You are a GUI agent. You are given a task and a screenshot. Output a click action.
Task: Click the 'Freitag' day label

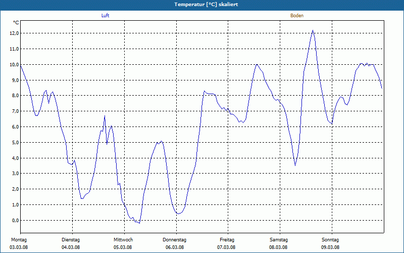tap(227, 240)
